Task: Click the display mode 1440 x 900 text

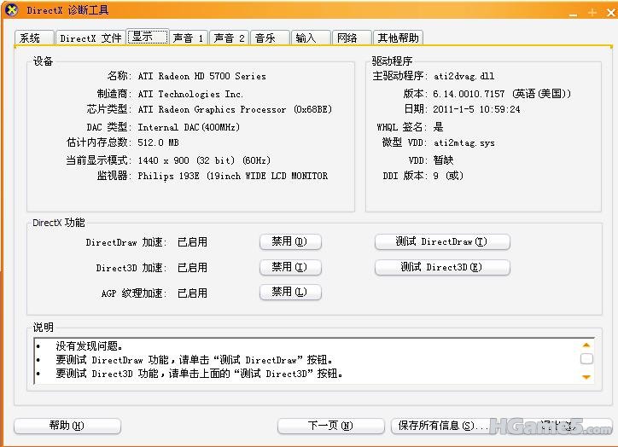Action: tap(204, 160)
